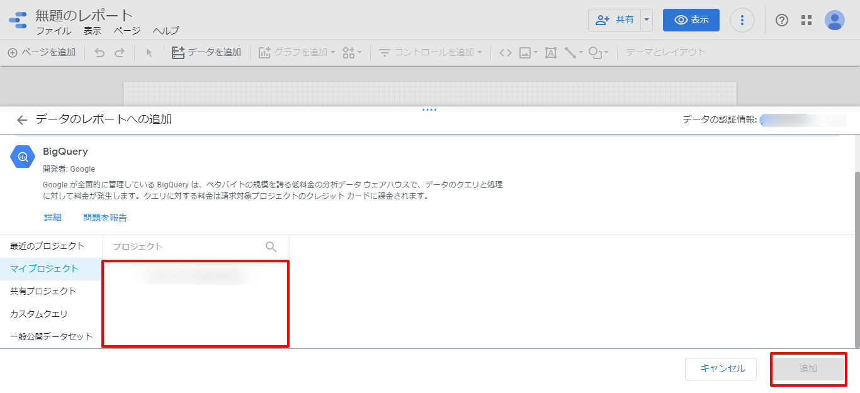This screenshot has width=860, height=393.
Task: Open the Google apps grid icon
Action: tap(806, 20)
